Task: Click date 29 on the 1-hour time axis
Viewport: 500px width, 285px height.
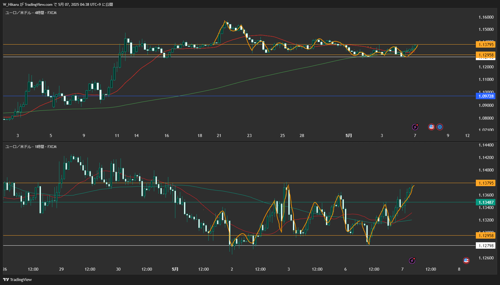Action: [62, 269]
